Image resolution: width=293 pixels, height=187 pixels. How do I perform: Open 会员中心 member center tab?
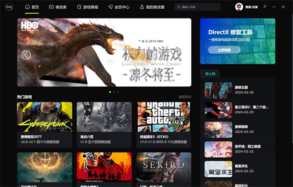[x=119, y=7]
